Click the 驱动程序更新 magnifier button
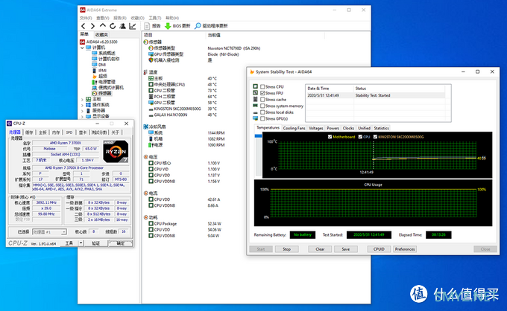Screen dimensions: 507x311 (211, 26)
